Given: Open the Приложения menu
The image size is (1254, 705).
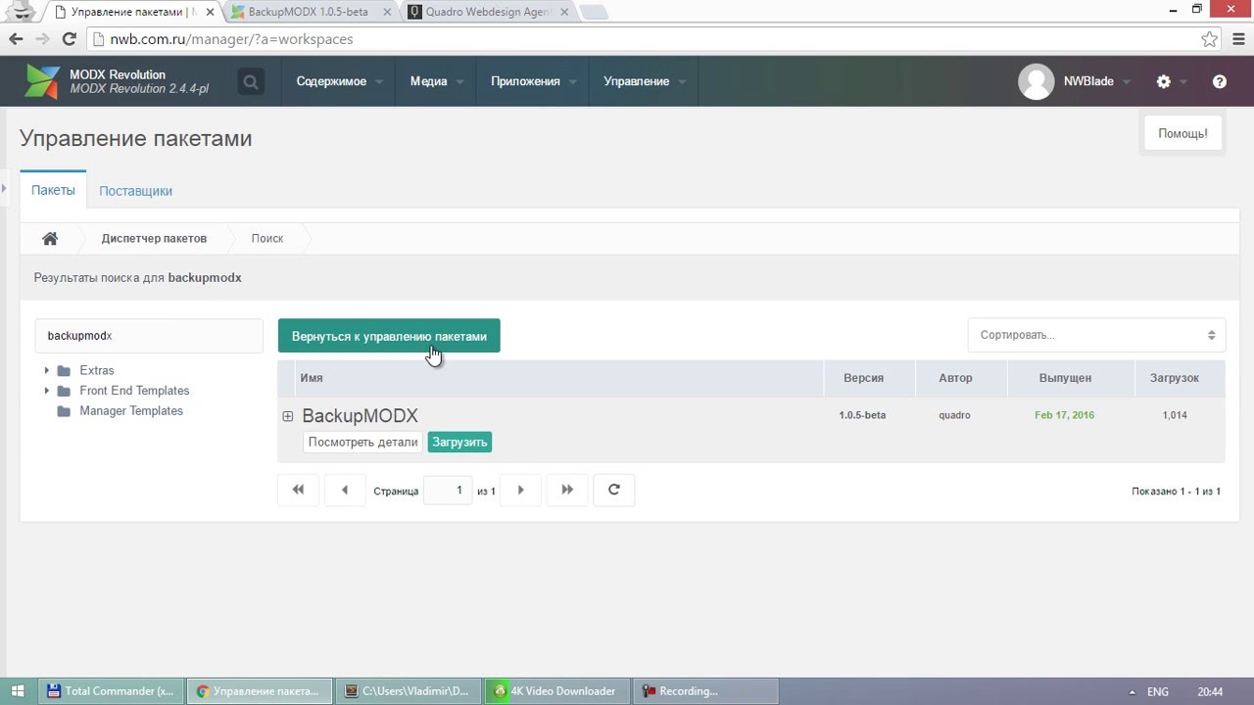Looking at the screenshot, I should [533, 82].
